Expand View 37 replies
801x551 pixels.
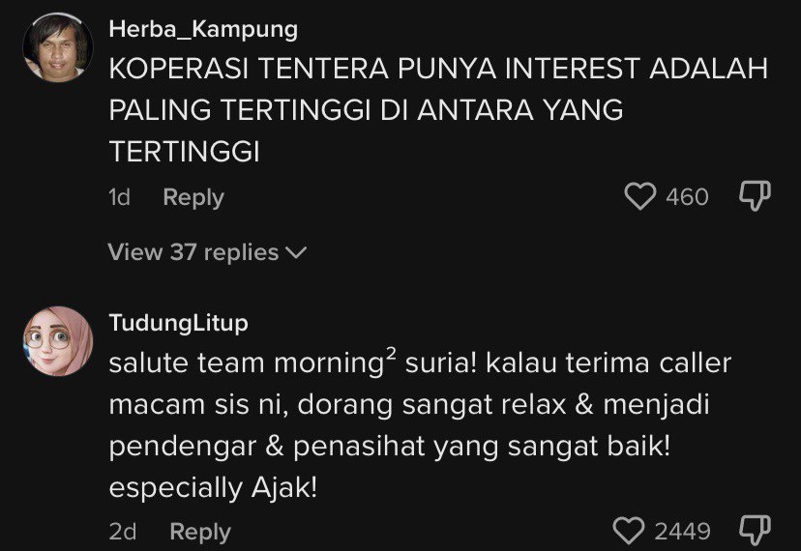[x=193, y=252]
